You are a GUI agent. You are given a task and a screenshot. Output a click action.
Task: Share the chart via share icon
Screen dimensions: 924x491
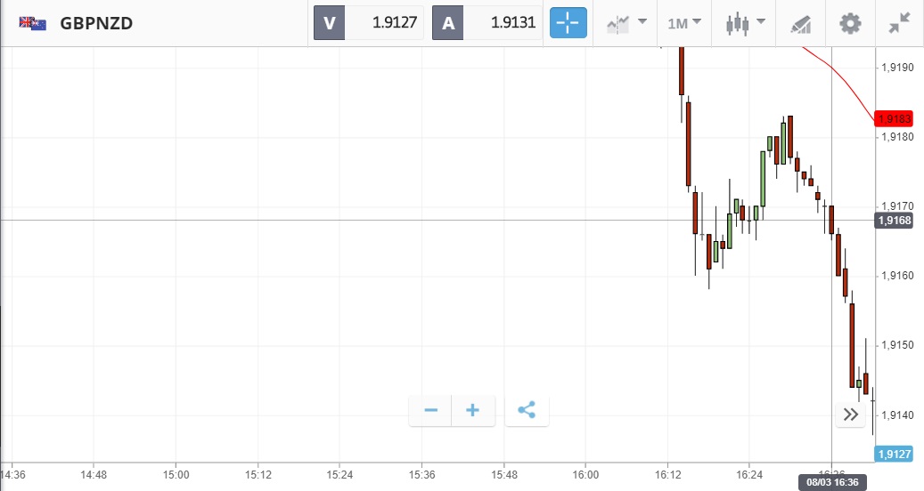[x=527, y=410]
